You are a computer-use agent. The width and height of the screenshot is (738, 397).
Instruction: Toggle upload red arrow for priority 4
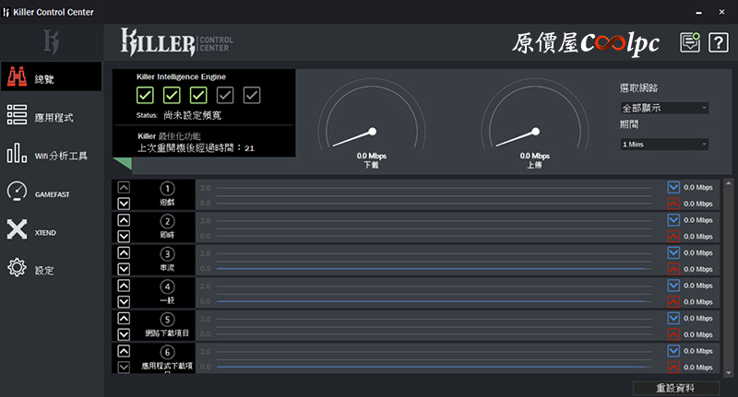(673, 301)
